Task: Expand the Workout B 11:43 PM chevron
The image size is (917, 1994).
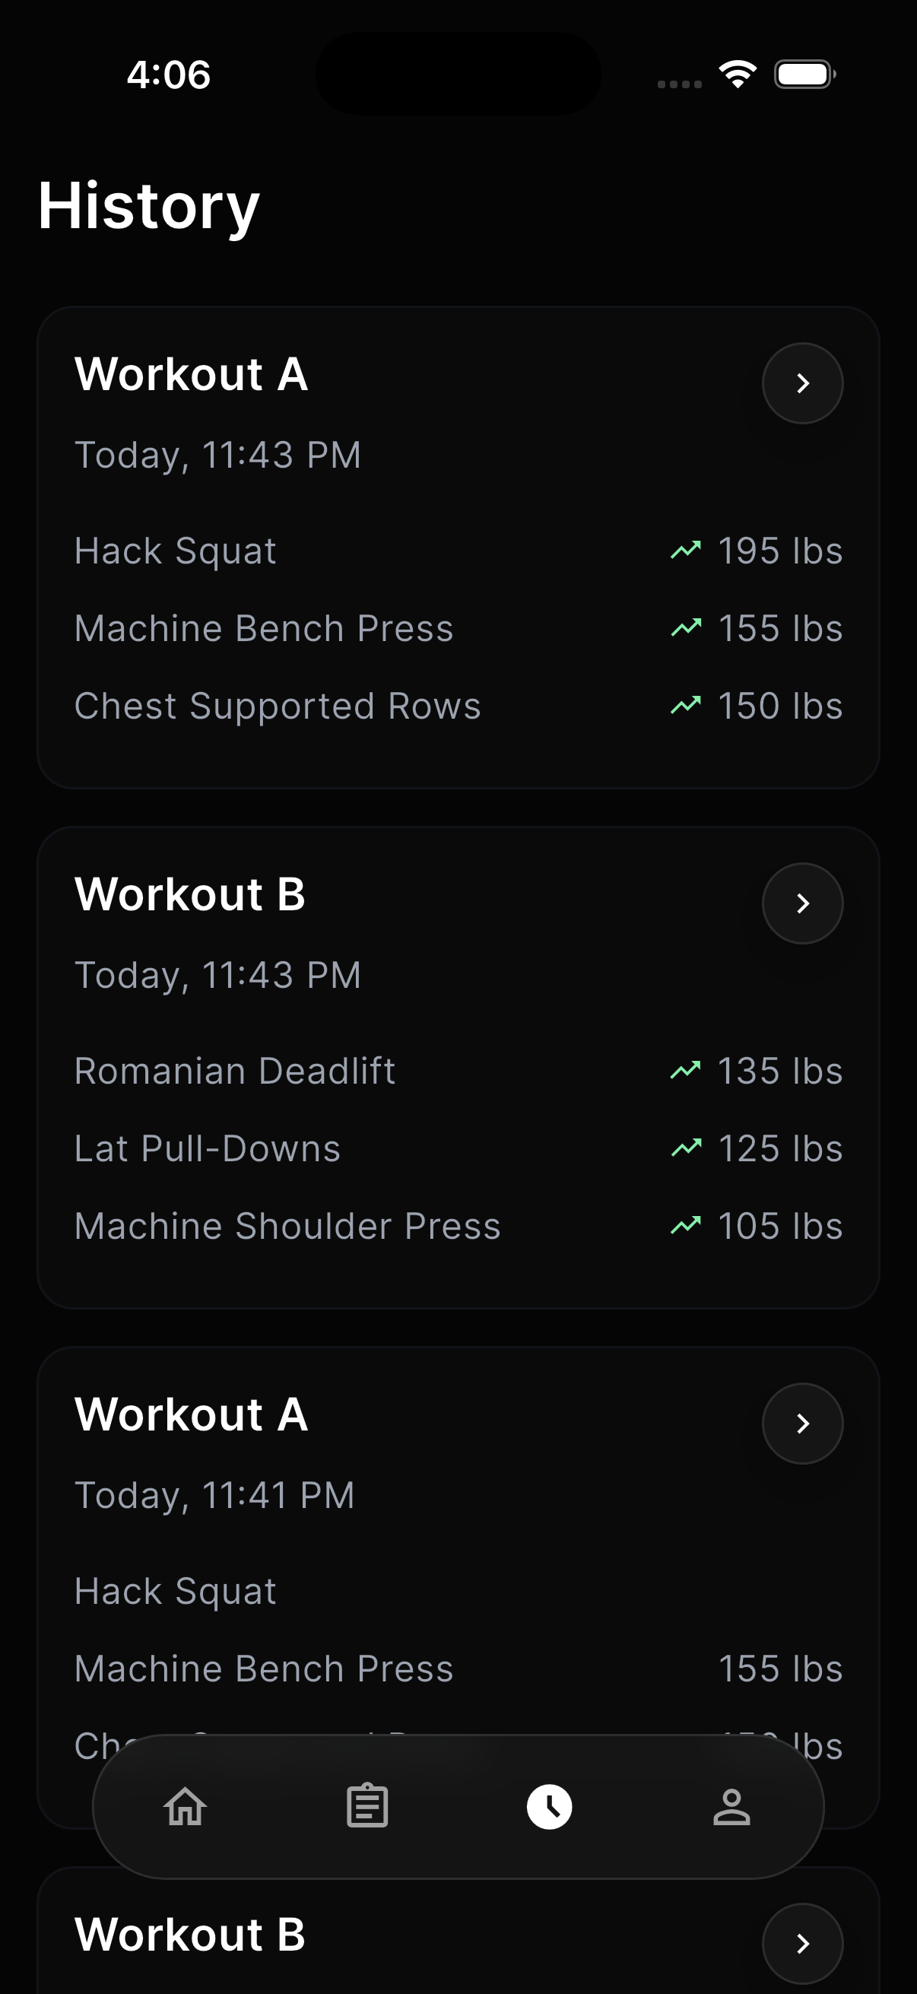Action: (802, 903)
